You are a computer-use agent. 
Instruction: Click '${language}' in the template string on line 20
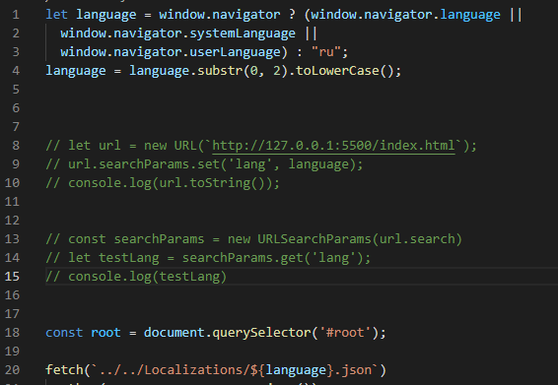coord(292,370)
